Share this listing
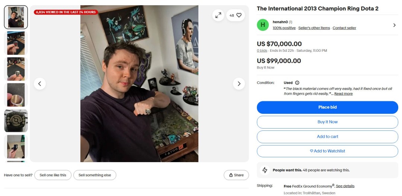Viewport: 402px width, 196px height. pyautogui.click(x=236, y=175)
